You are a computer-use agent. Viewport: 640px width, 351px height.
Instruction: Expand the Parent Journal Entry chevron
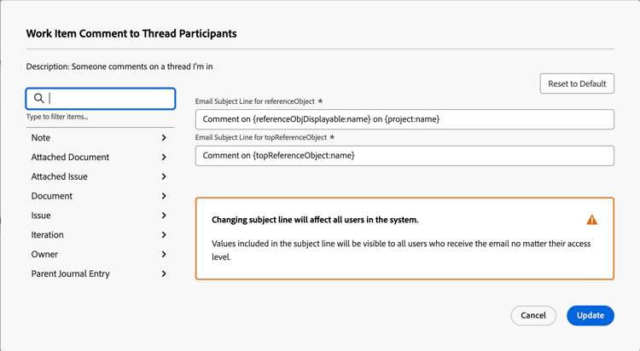[x=164, y=274]
